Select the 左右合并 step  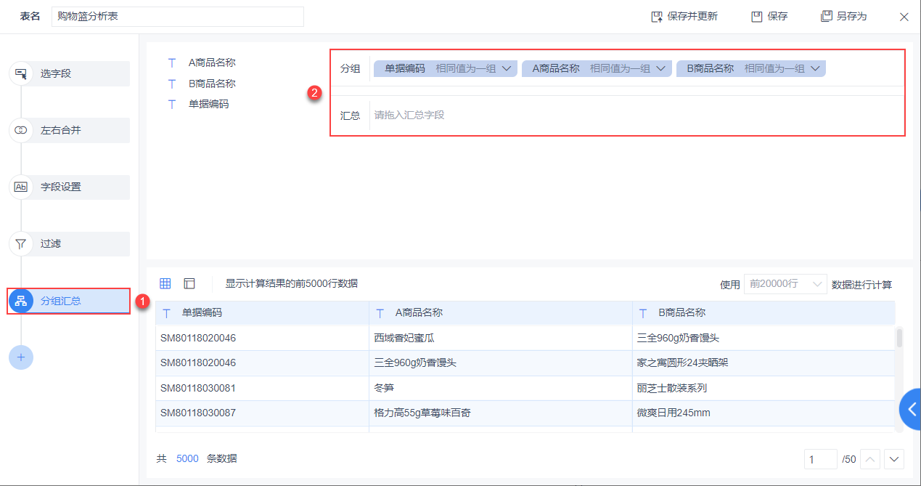[x=70, y=130]
